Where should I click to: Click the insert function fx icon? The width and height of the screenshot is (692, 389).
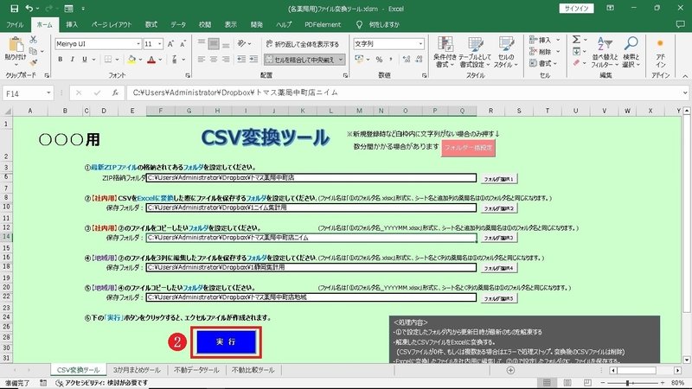115,92
